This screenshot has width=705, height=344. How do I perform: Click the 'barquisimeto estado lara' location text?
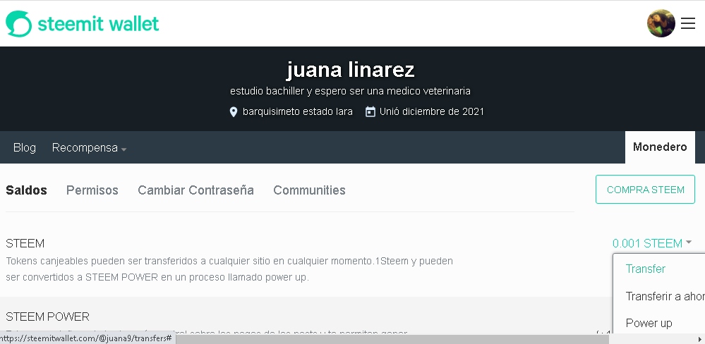tap(298, 112)
